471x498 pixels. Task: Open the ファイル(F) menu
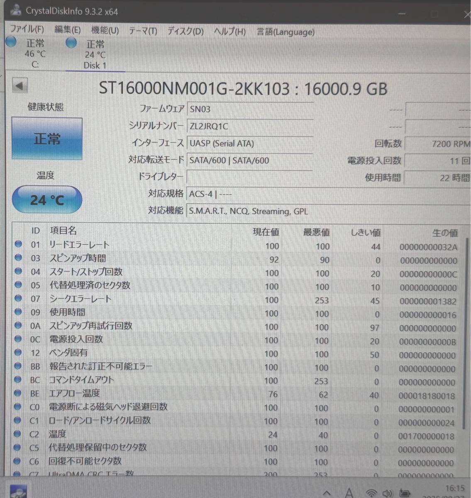point(27,29)
